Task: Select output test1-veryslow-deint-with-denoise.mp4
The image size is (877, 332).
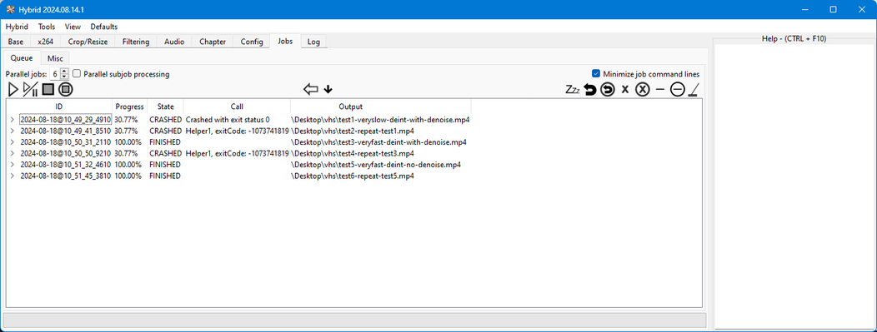Action: click(x=380, y=120)
